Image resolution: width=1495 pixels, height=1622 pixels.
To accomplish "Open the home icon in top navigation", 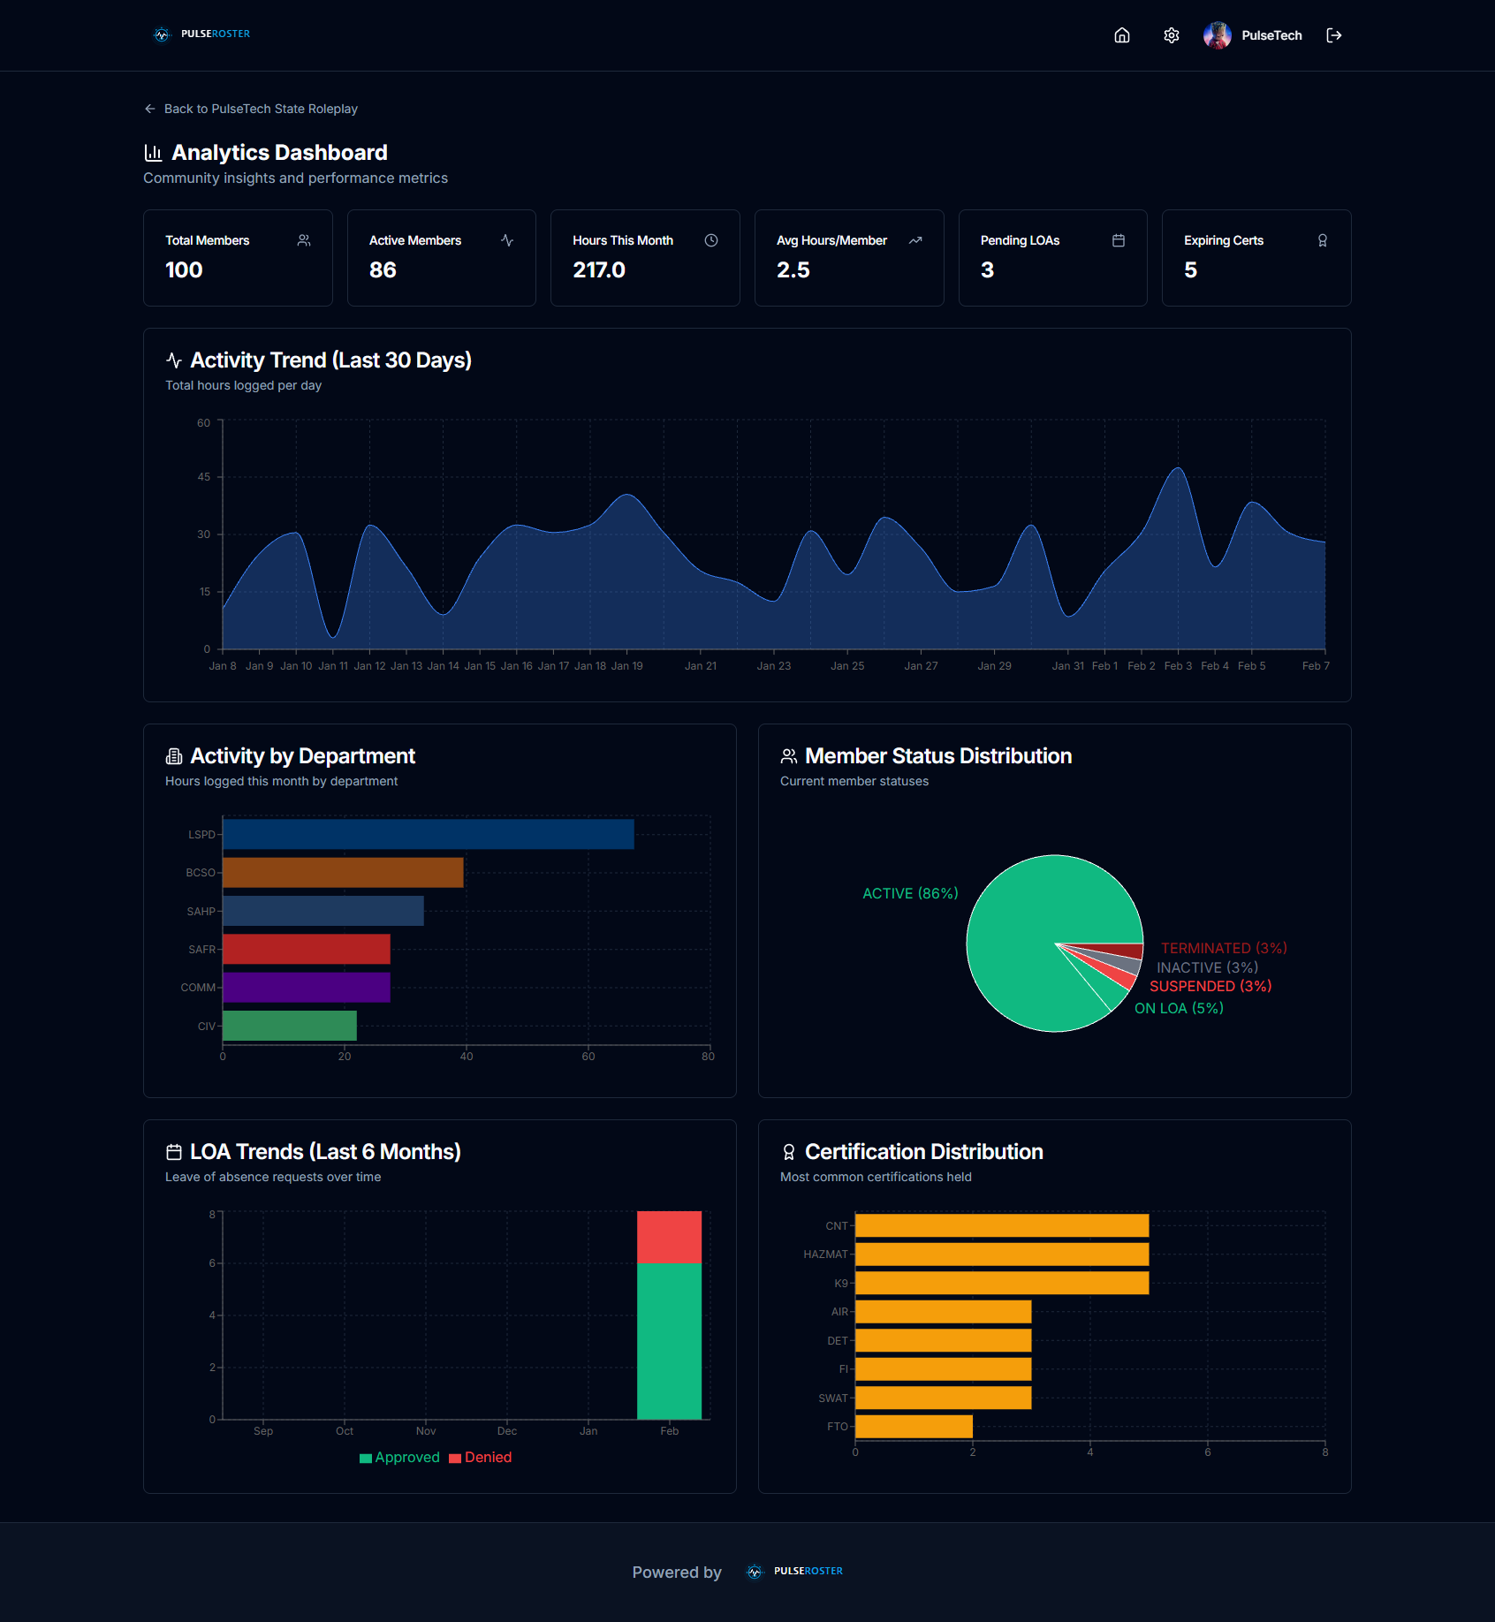I will tap(1121, 35).
